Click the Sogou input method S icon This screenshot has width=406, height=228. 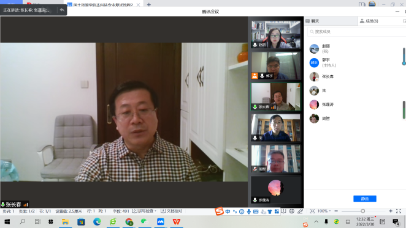click(x=219, y=211)
